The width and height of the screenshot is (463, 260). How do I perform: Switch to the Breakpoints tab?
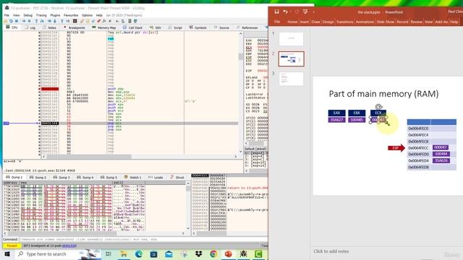tap(75, 27)
